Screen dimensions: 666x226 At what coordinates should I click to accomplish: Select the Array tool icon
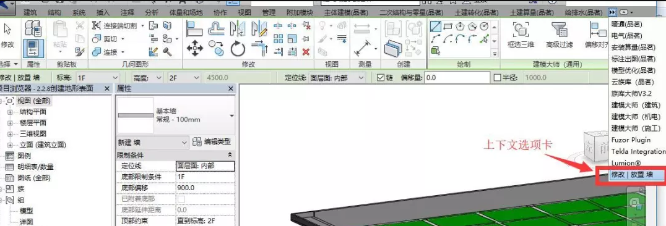point(278,39)
